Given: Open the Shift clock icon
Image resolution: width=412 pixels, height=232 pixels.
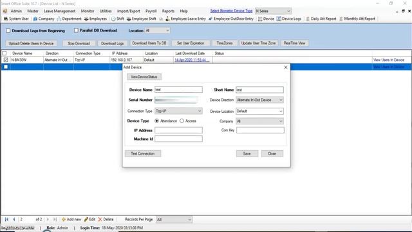Looking at the screenshot, I should [x=113, y=19].
